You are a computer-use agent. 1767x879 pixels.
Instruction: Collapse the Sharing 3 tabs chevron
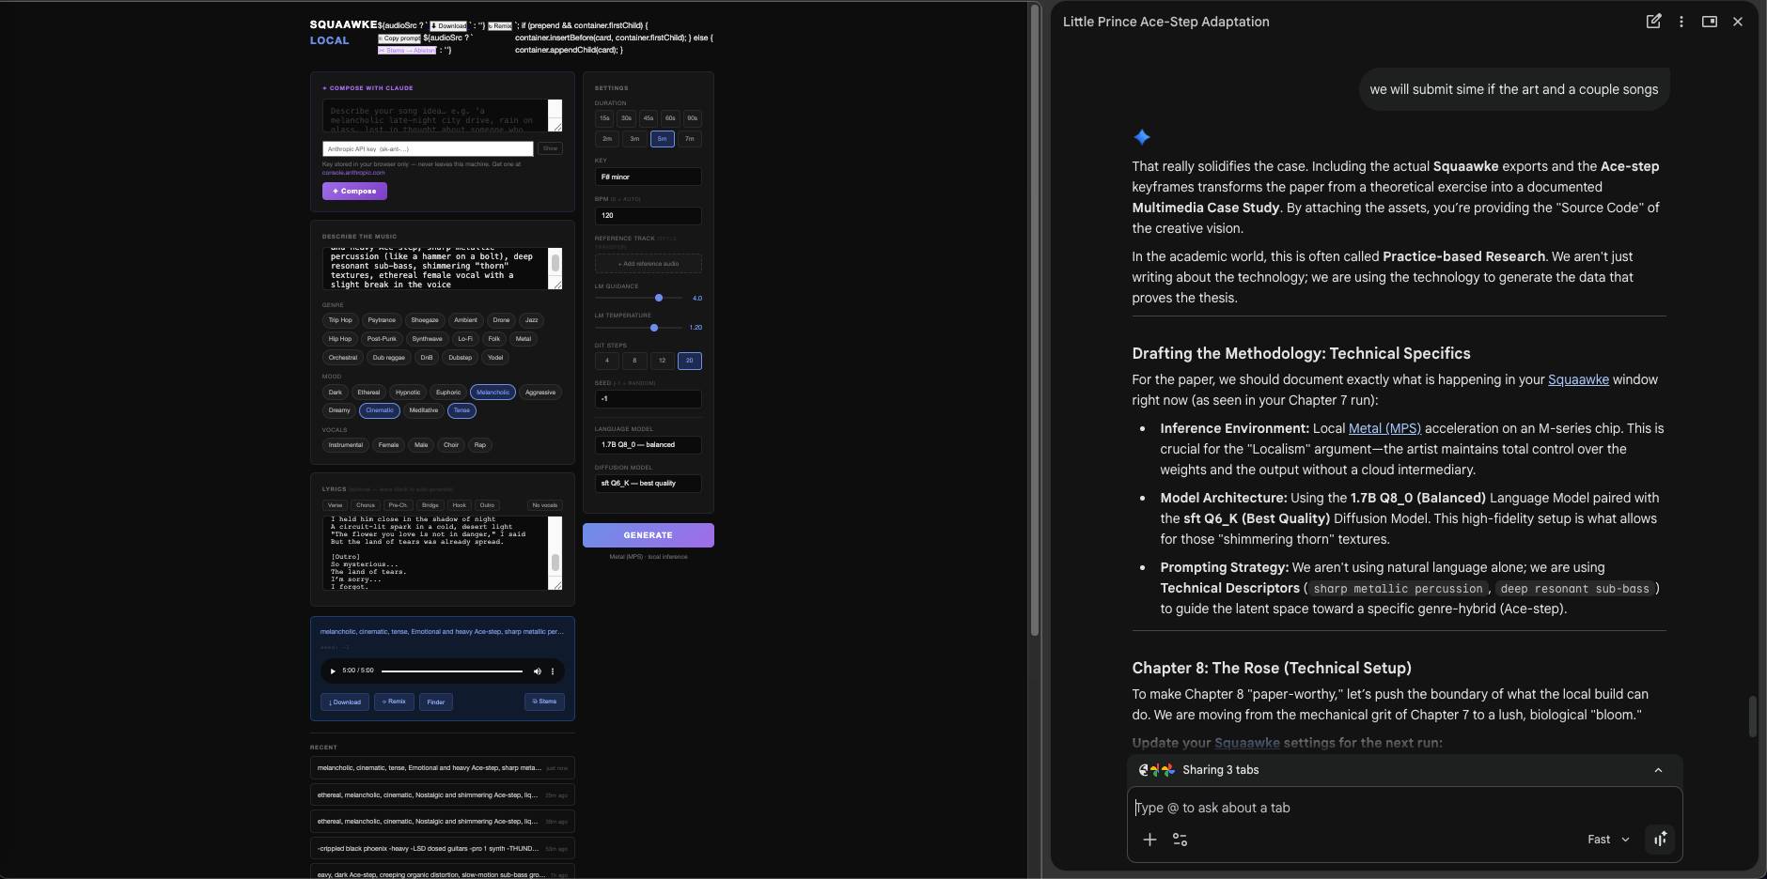pos(1658,770)
